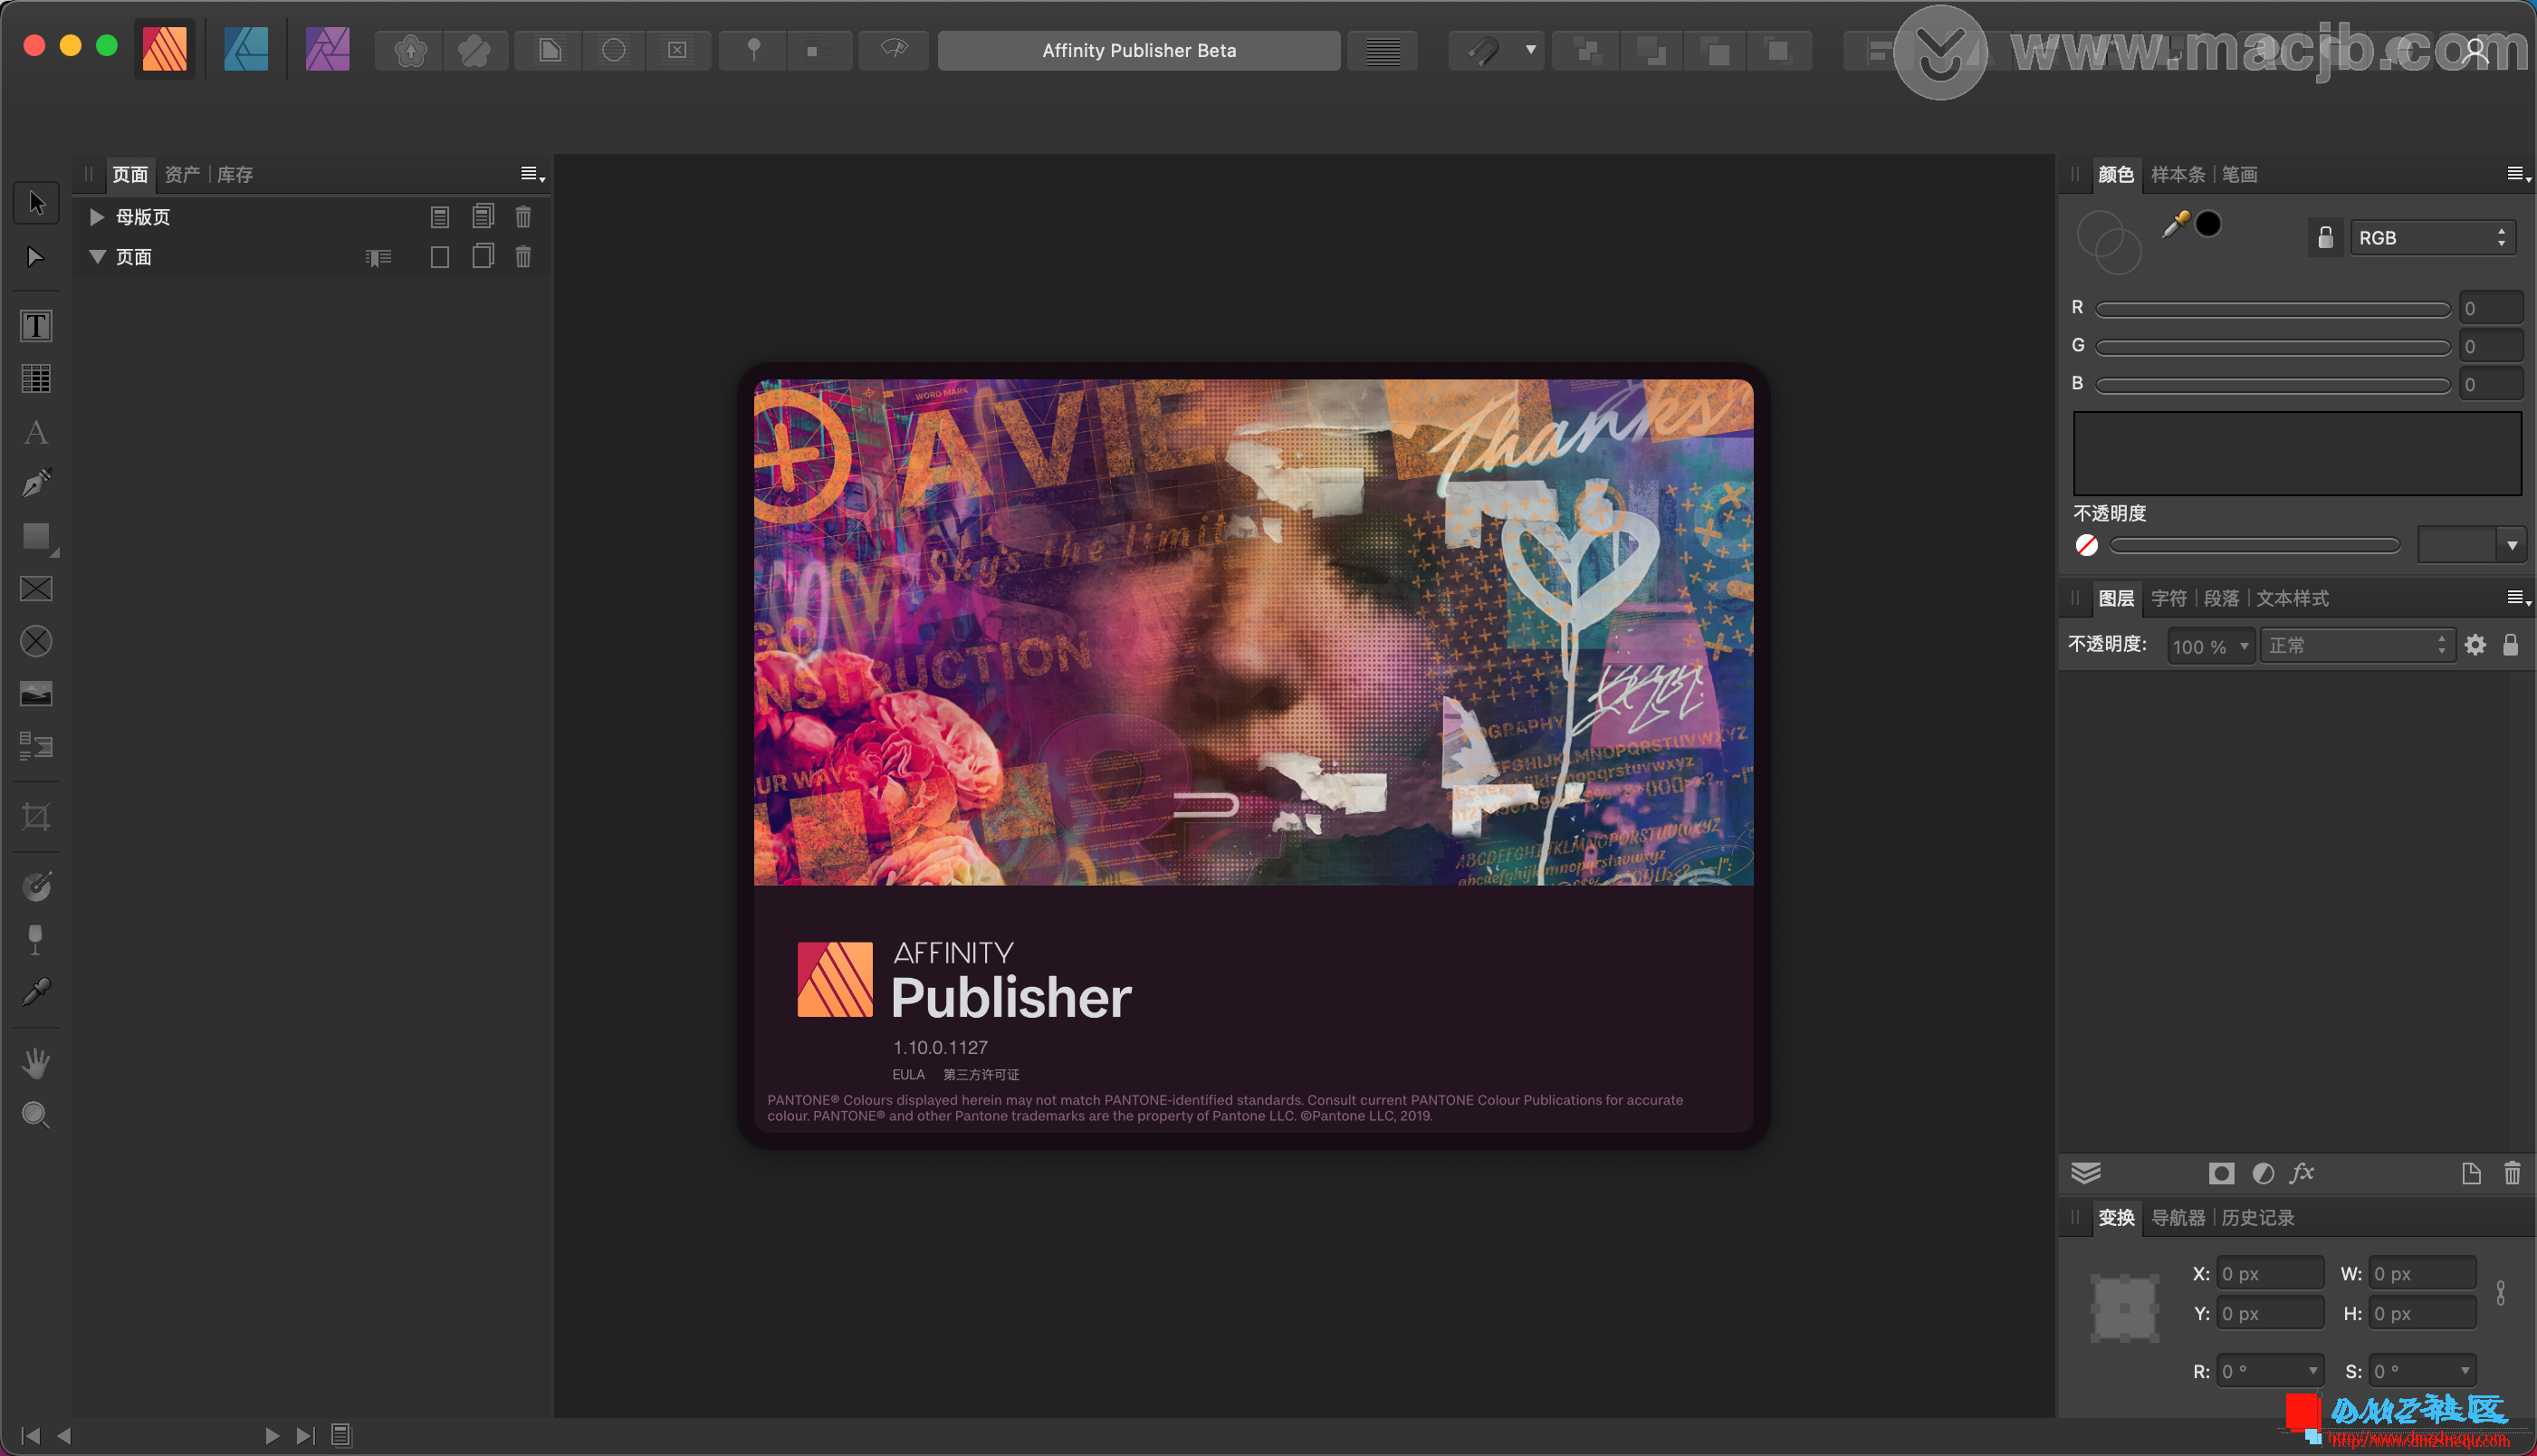Screen dimensions: 2537x1456
Task: Open the 文本样式 tab
Action: (x=2293, y=599)
